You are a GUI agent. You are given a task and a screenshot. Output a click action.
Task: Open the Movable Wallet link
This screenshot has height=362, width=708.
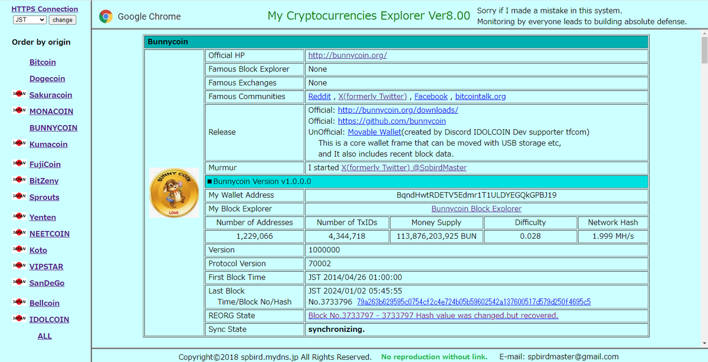(375, 132)
